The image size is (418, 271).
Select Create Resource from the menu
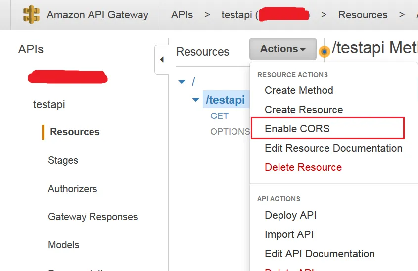coord(304,110)
